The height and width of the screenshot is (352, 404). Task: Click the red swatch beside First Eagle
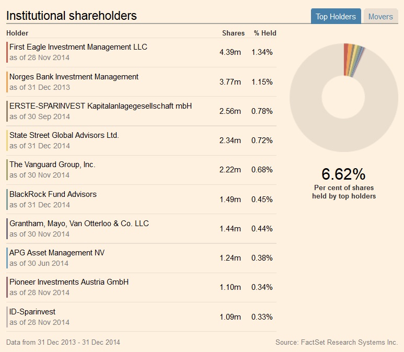tap(7, 52)
